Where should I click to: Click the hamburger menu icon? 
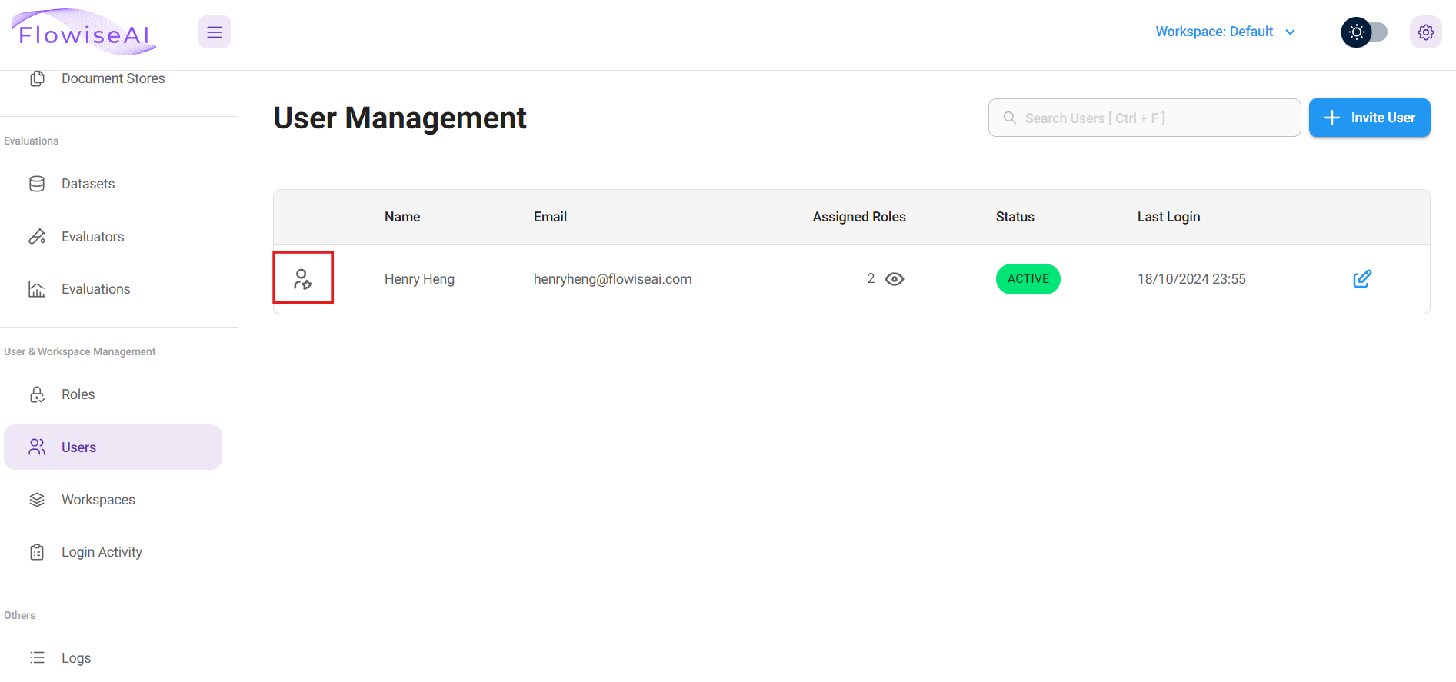coord(215,32)
